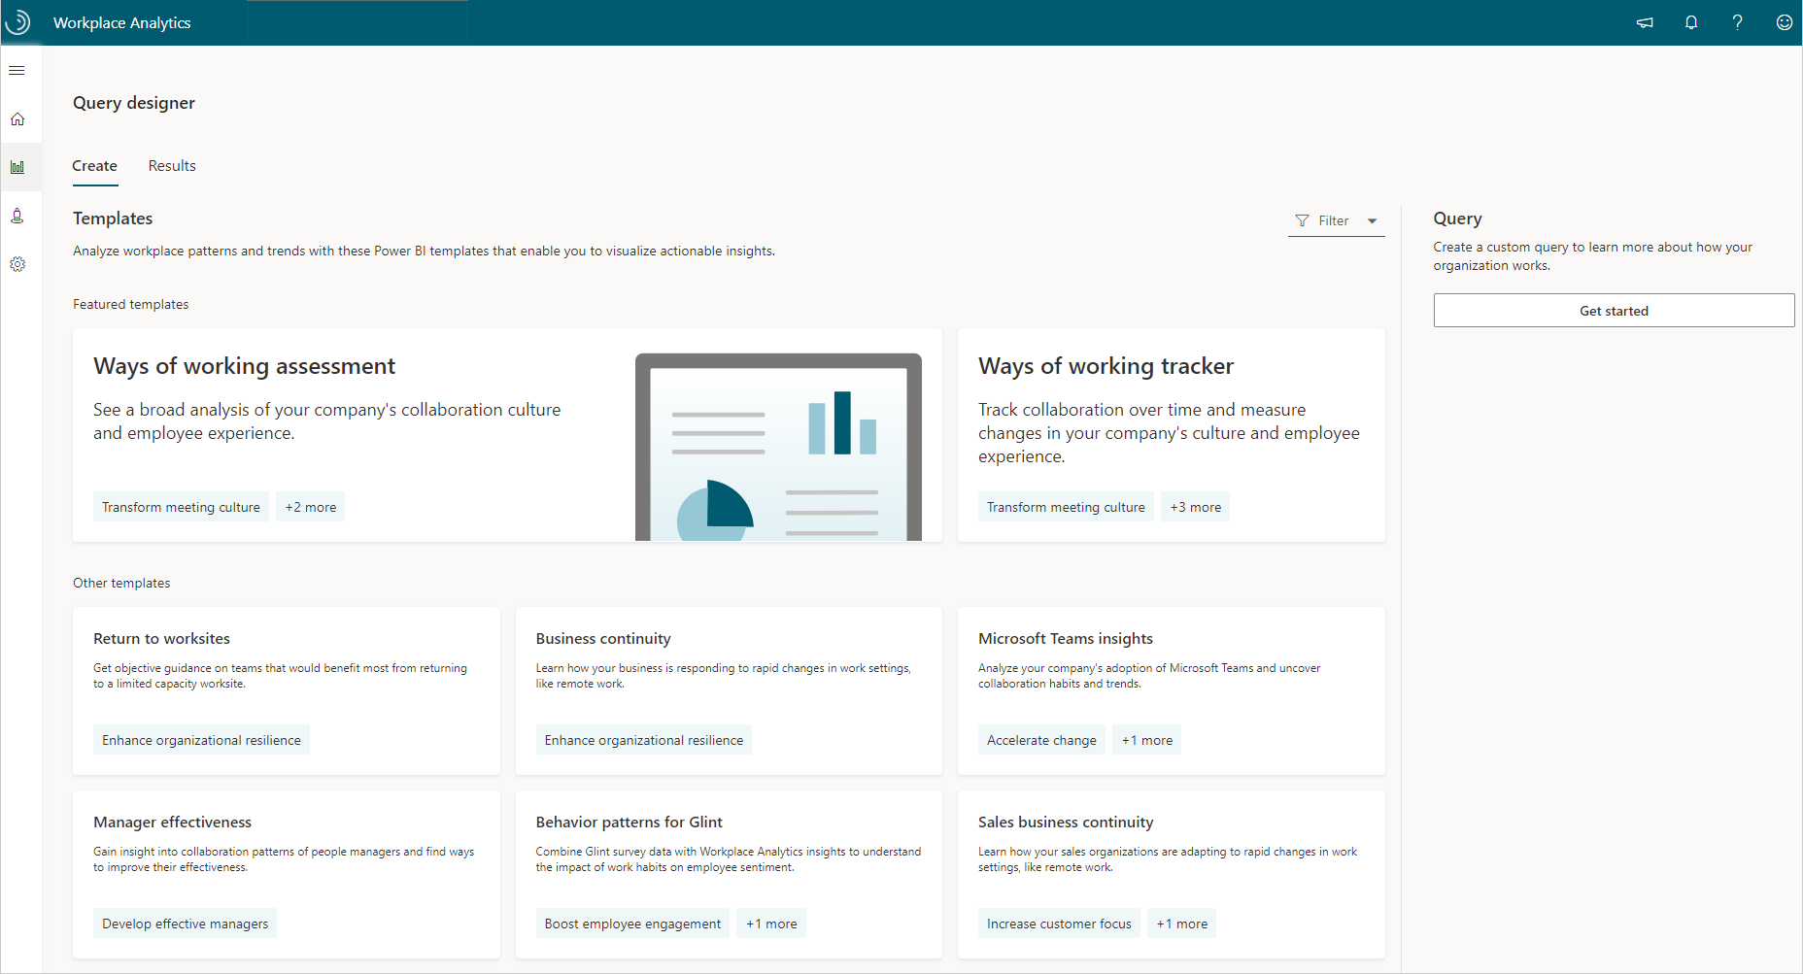The width and height of the screenshot is (1803, 974).
Task: Click Enhance organizational resilience under Return to worksites
Action: pos(201,740)
